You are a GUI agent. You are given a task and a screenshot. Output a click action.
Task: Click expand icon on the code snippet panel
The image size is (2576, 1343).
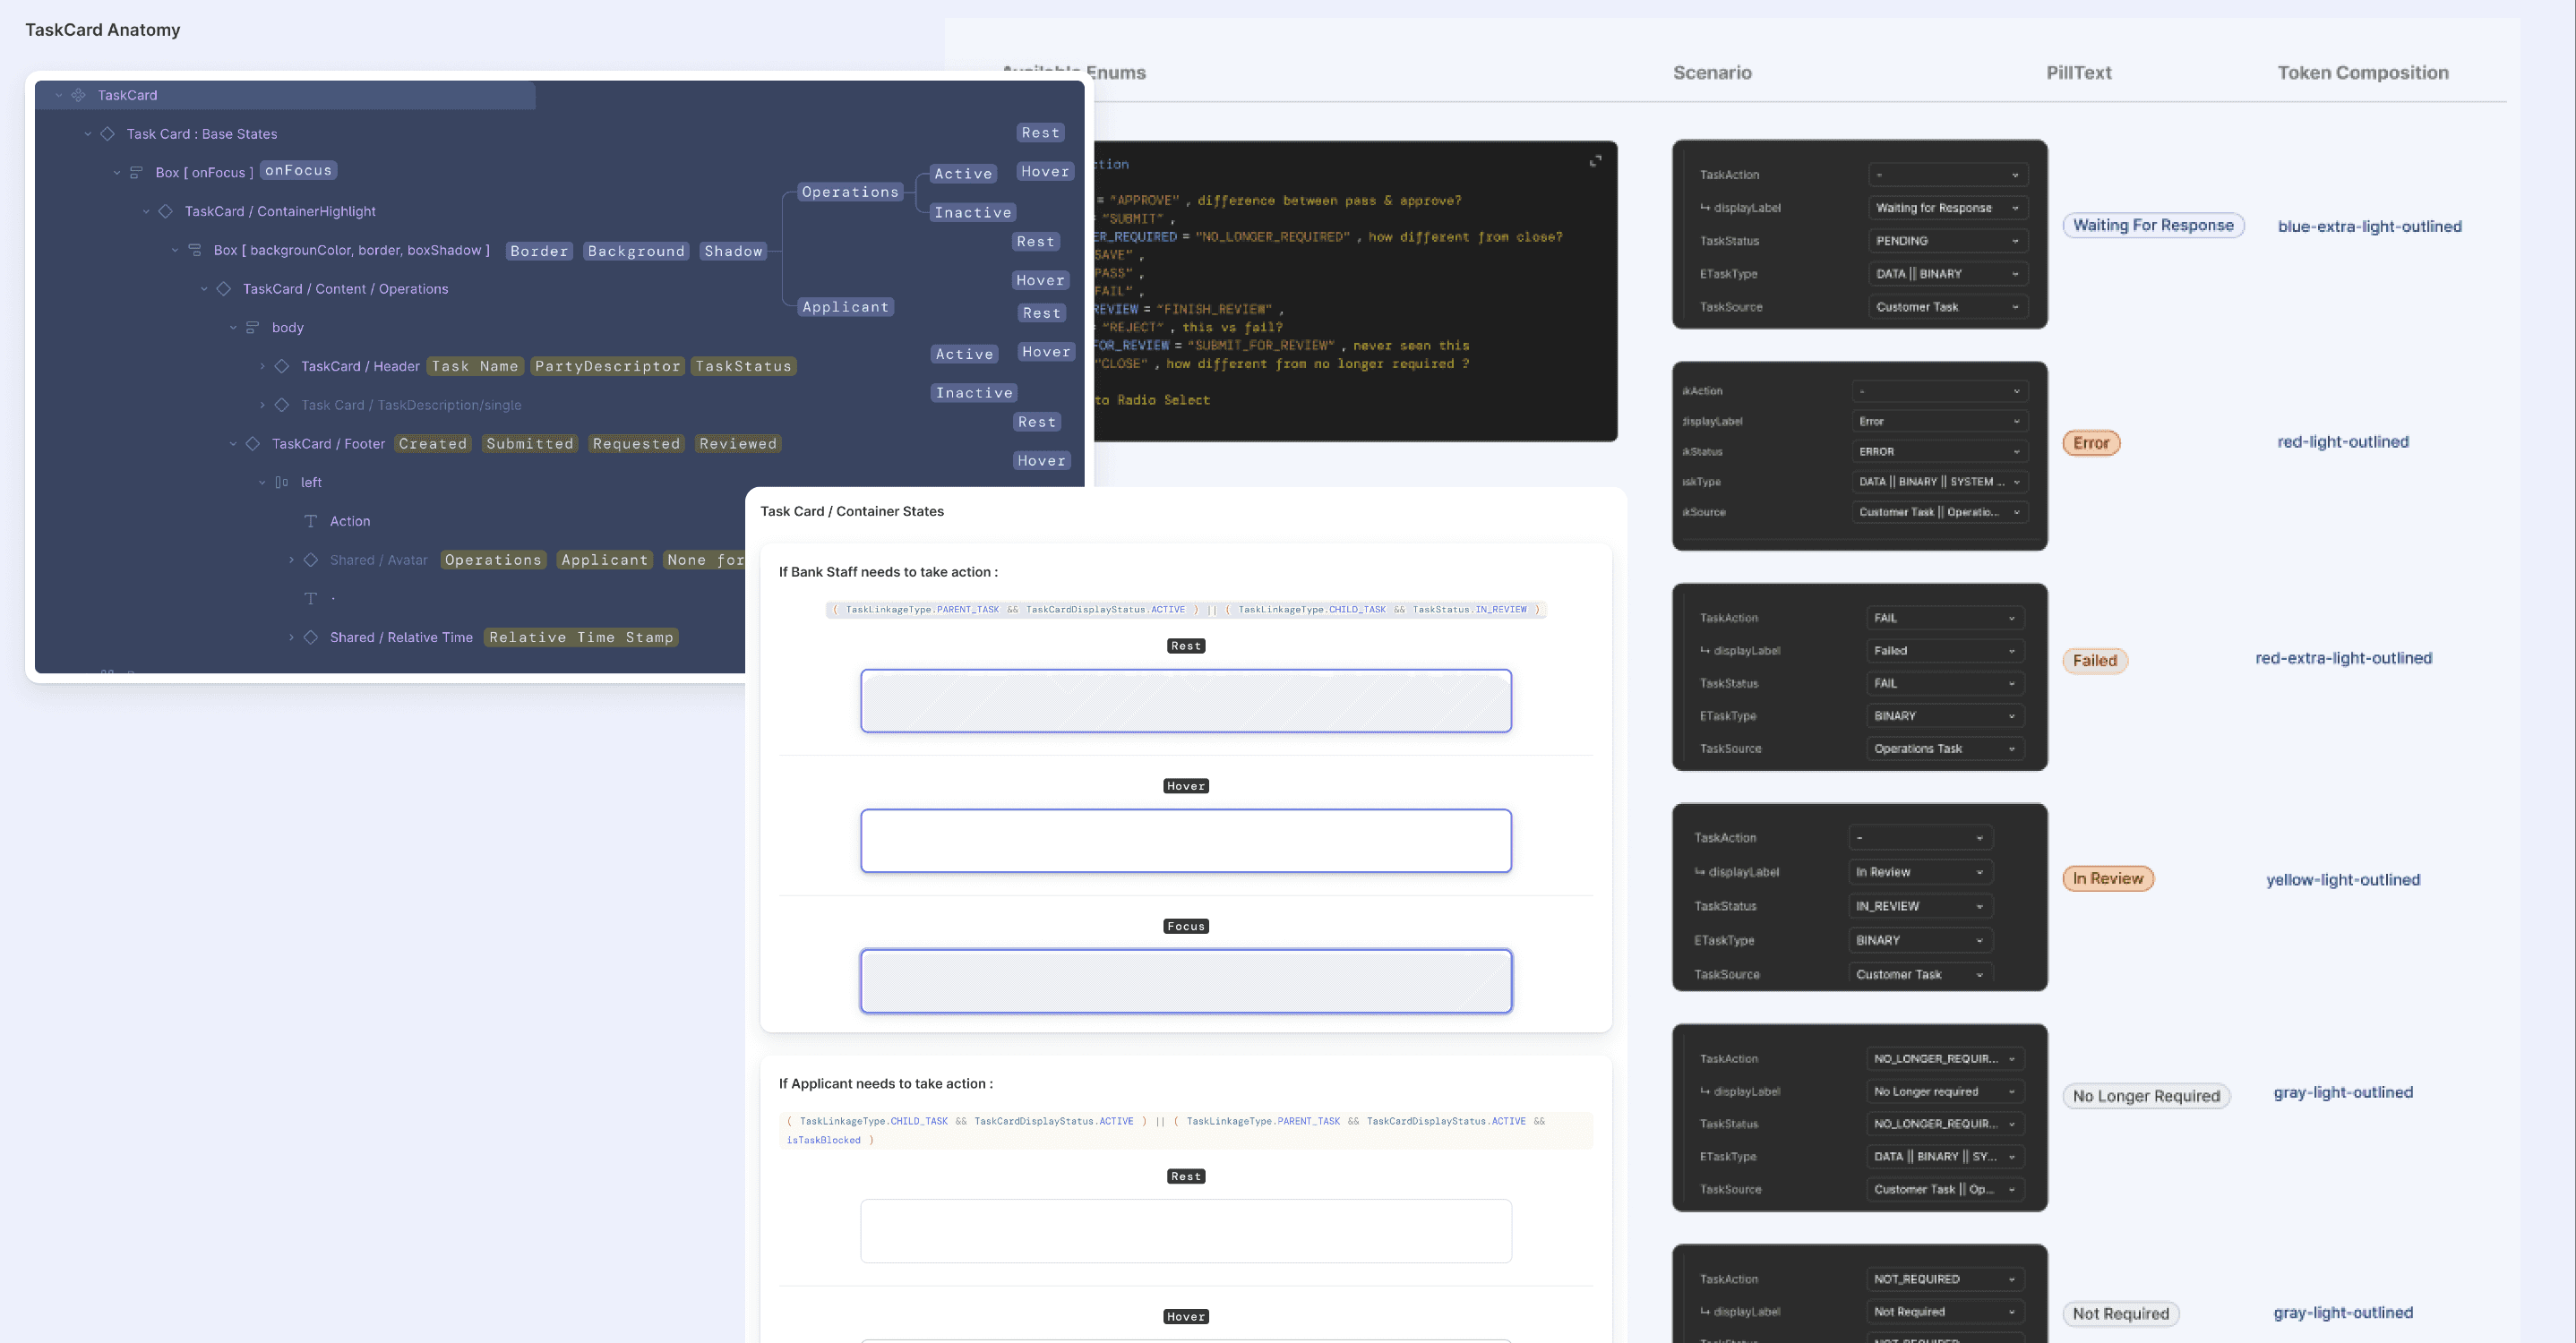(1596, 161)
